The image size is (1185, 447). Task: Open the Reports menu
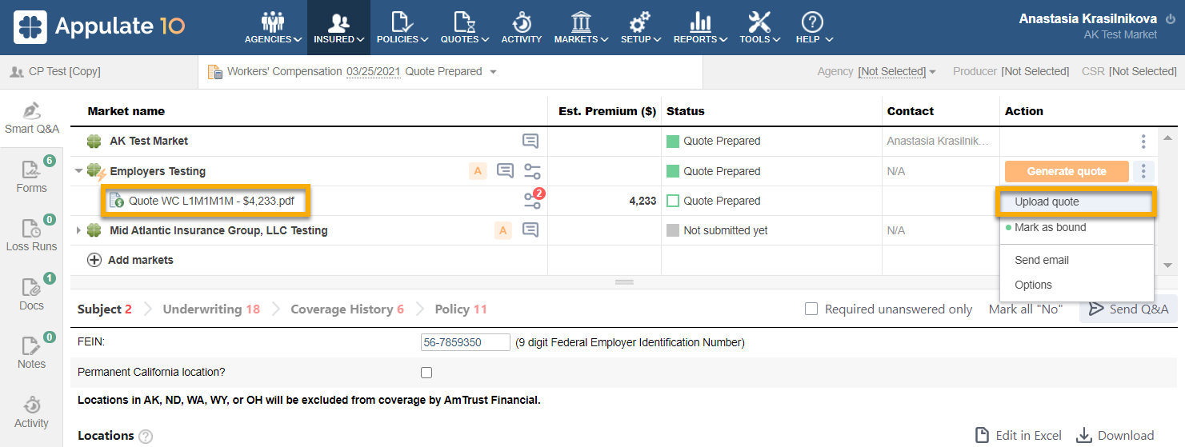point(700,27)
